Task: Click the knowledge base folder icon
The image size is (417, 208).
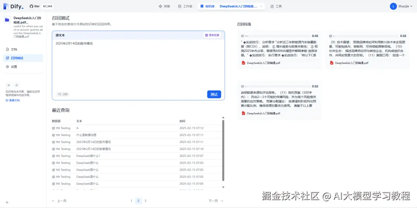Action: point(7,20)
